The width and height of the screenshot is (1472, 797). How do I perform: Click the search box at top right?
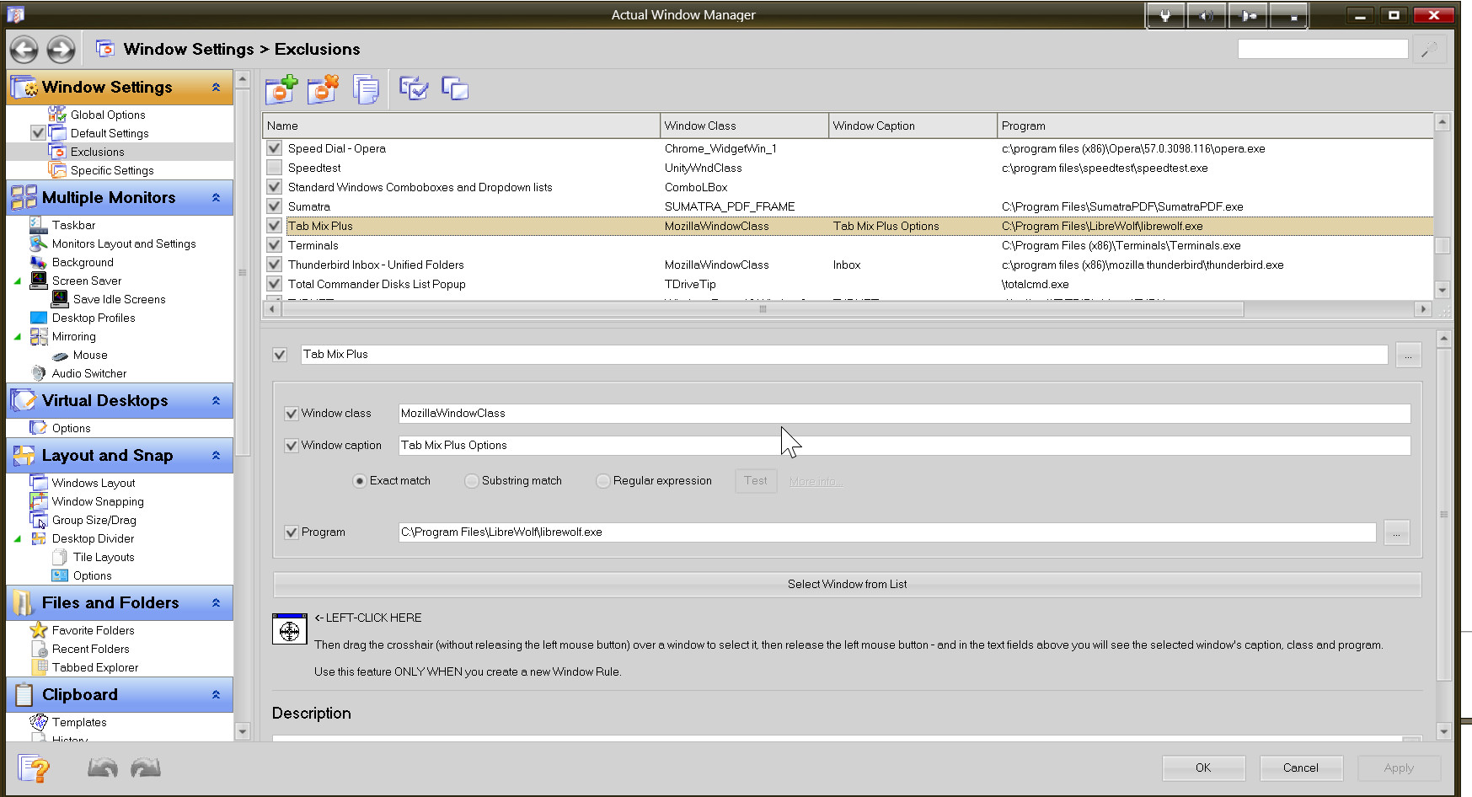click(1323, 50)
